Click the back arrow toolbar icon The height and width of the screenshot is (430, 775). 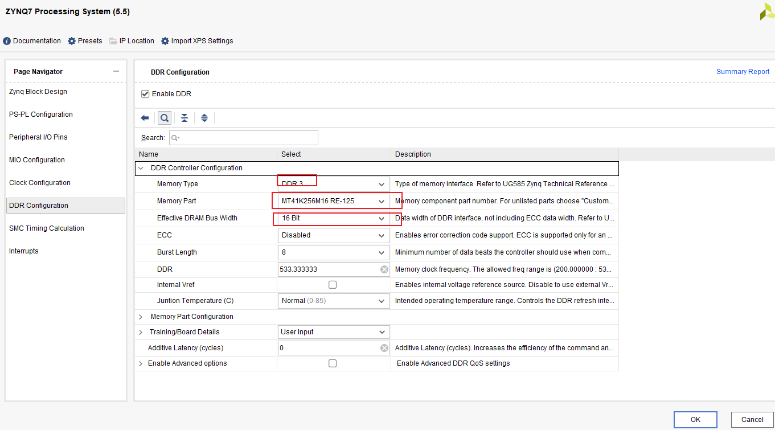click(x=145, y=118)
